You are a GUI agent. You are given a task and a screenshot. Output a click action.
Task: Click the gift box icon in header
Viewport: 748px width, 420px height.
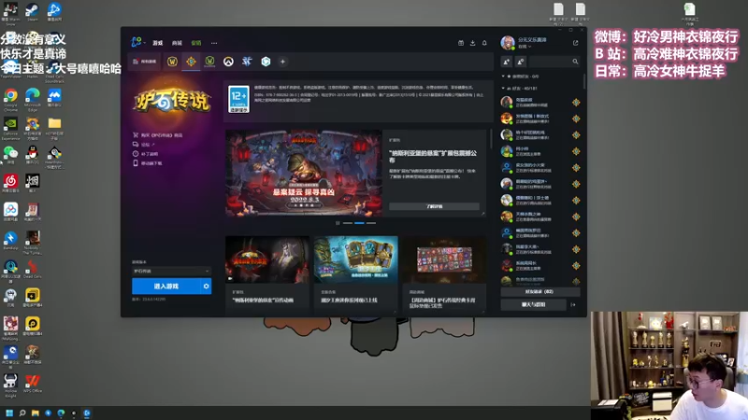461,43
